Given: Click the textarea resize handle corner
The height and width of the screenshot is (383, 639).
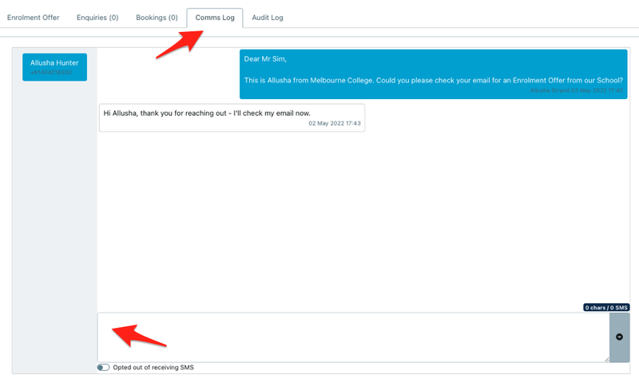Looking at the screenshot, I should 605,359.
